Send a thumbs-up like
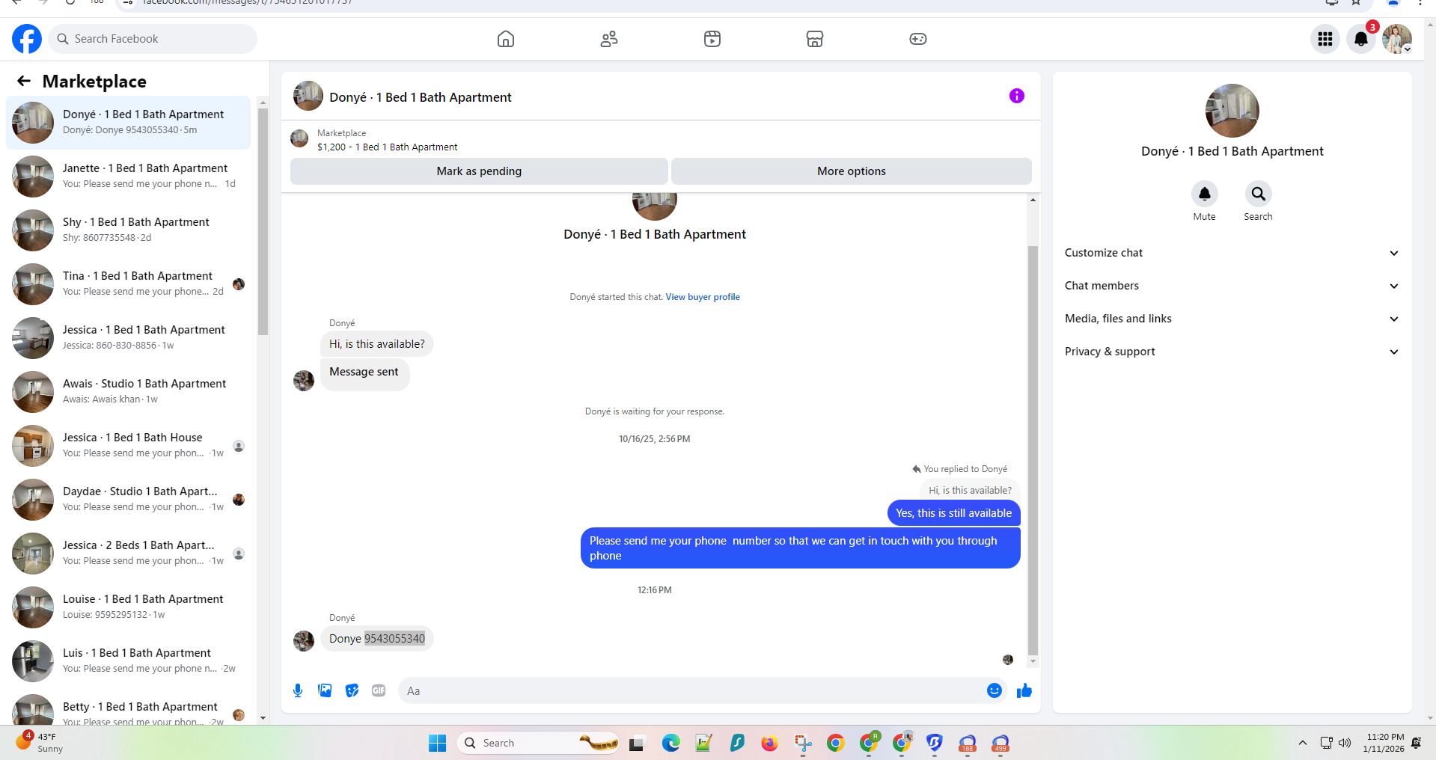 click(1024, 690)
